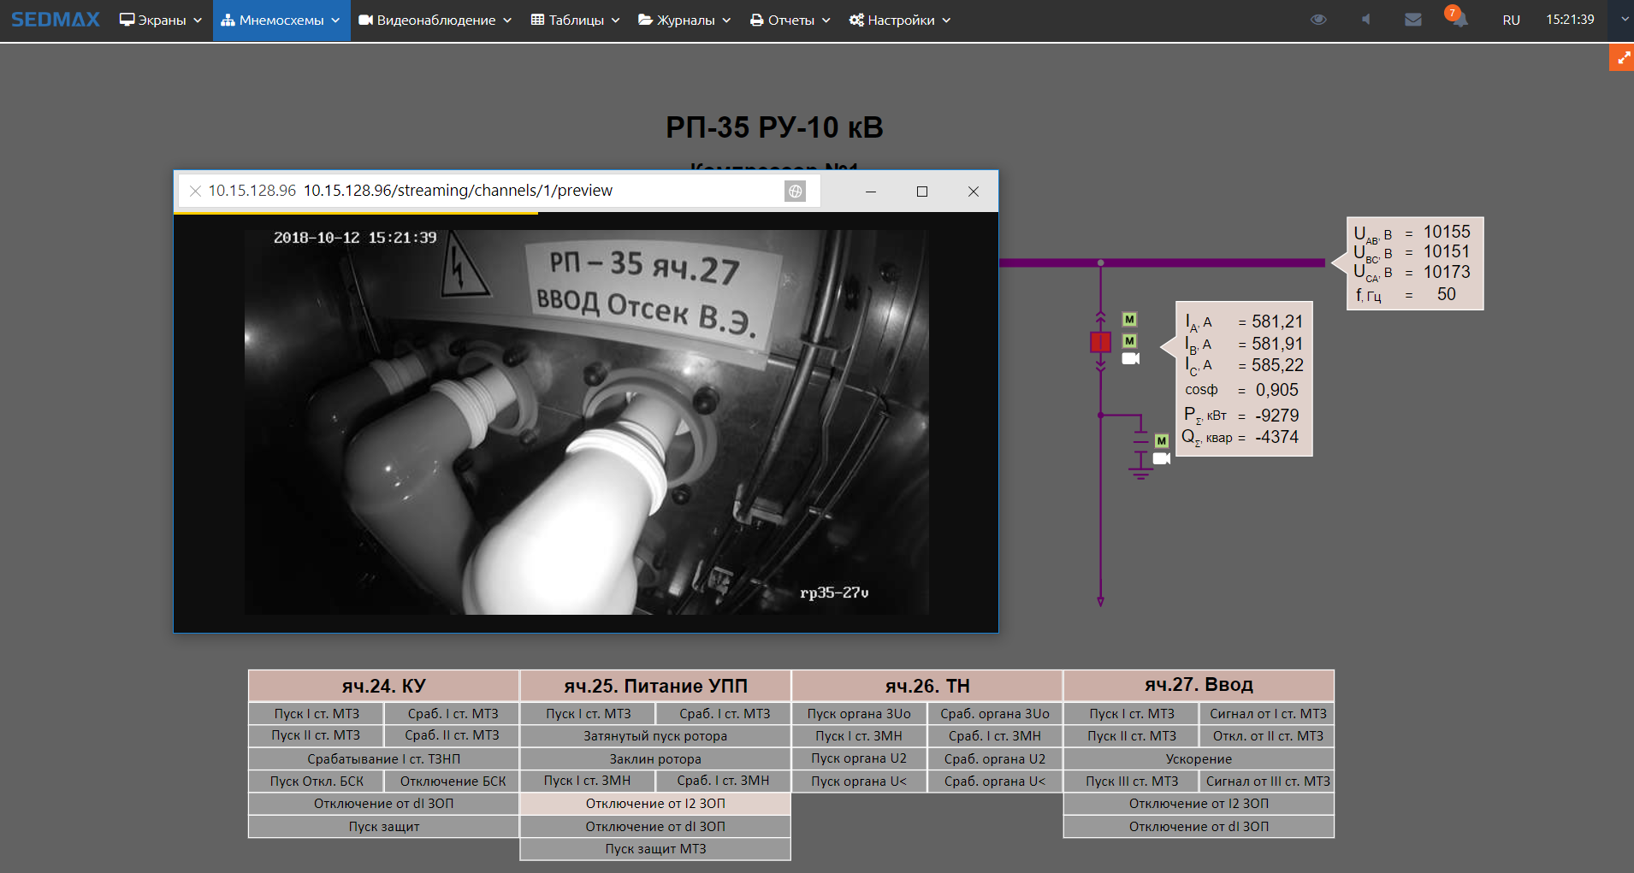Expand top-right user menu chevron
Screen dimensions: 1634x873
coord(1625,19)
